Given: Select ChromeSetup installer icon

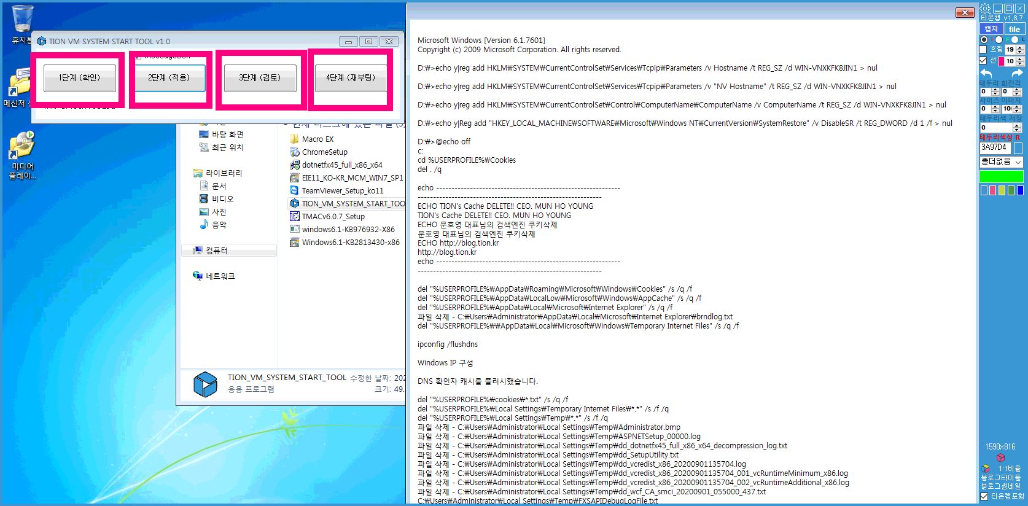Looking at the screenshot, I should pyautogui.click(x=294, y=152).
